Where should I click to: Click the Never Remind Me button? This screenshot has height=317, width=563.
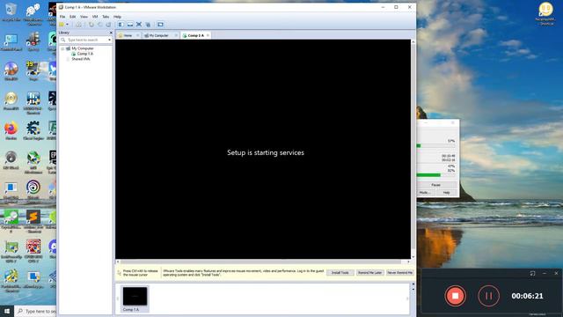pos(400,273)
